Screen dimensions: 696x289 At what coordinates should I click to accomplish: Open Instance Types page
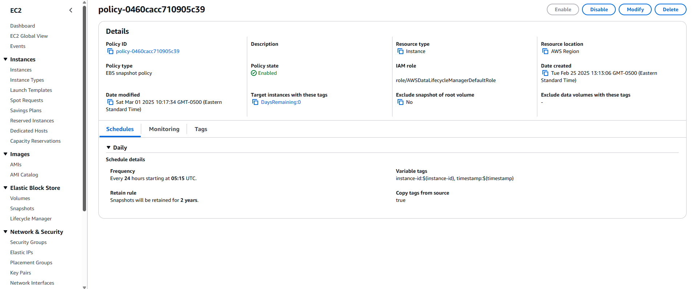pos(27,80)
